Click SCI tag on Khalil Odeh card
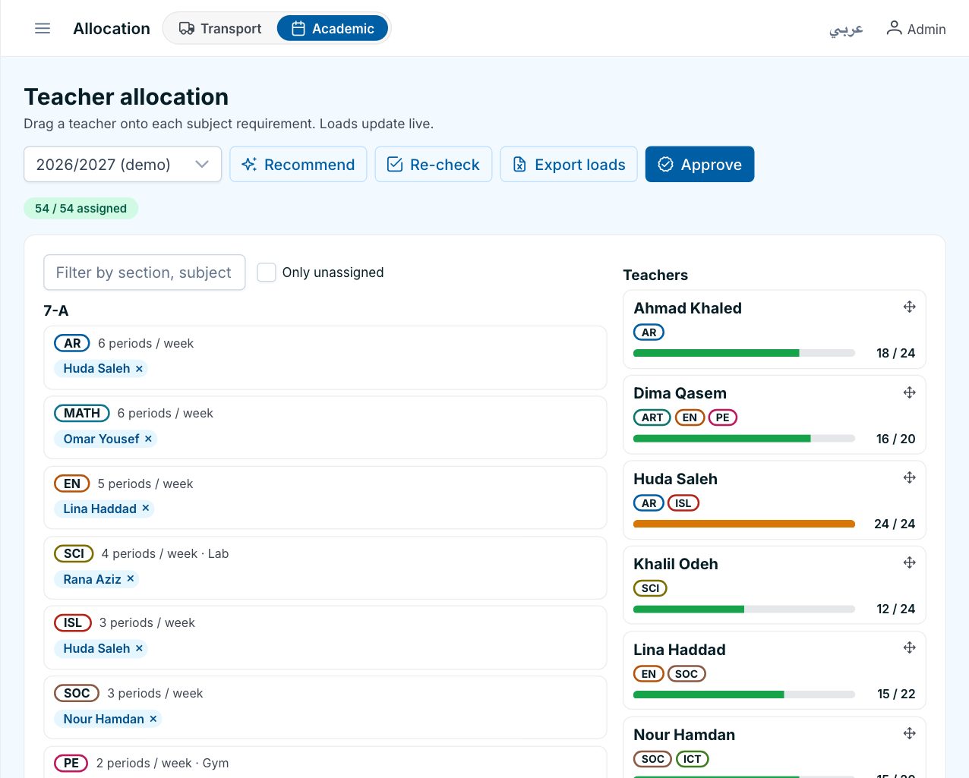Viewport: 969px width, 778px height. point(650,588)
